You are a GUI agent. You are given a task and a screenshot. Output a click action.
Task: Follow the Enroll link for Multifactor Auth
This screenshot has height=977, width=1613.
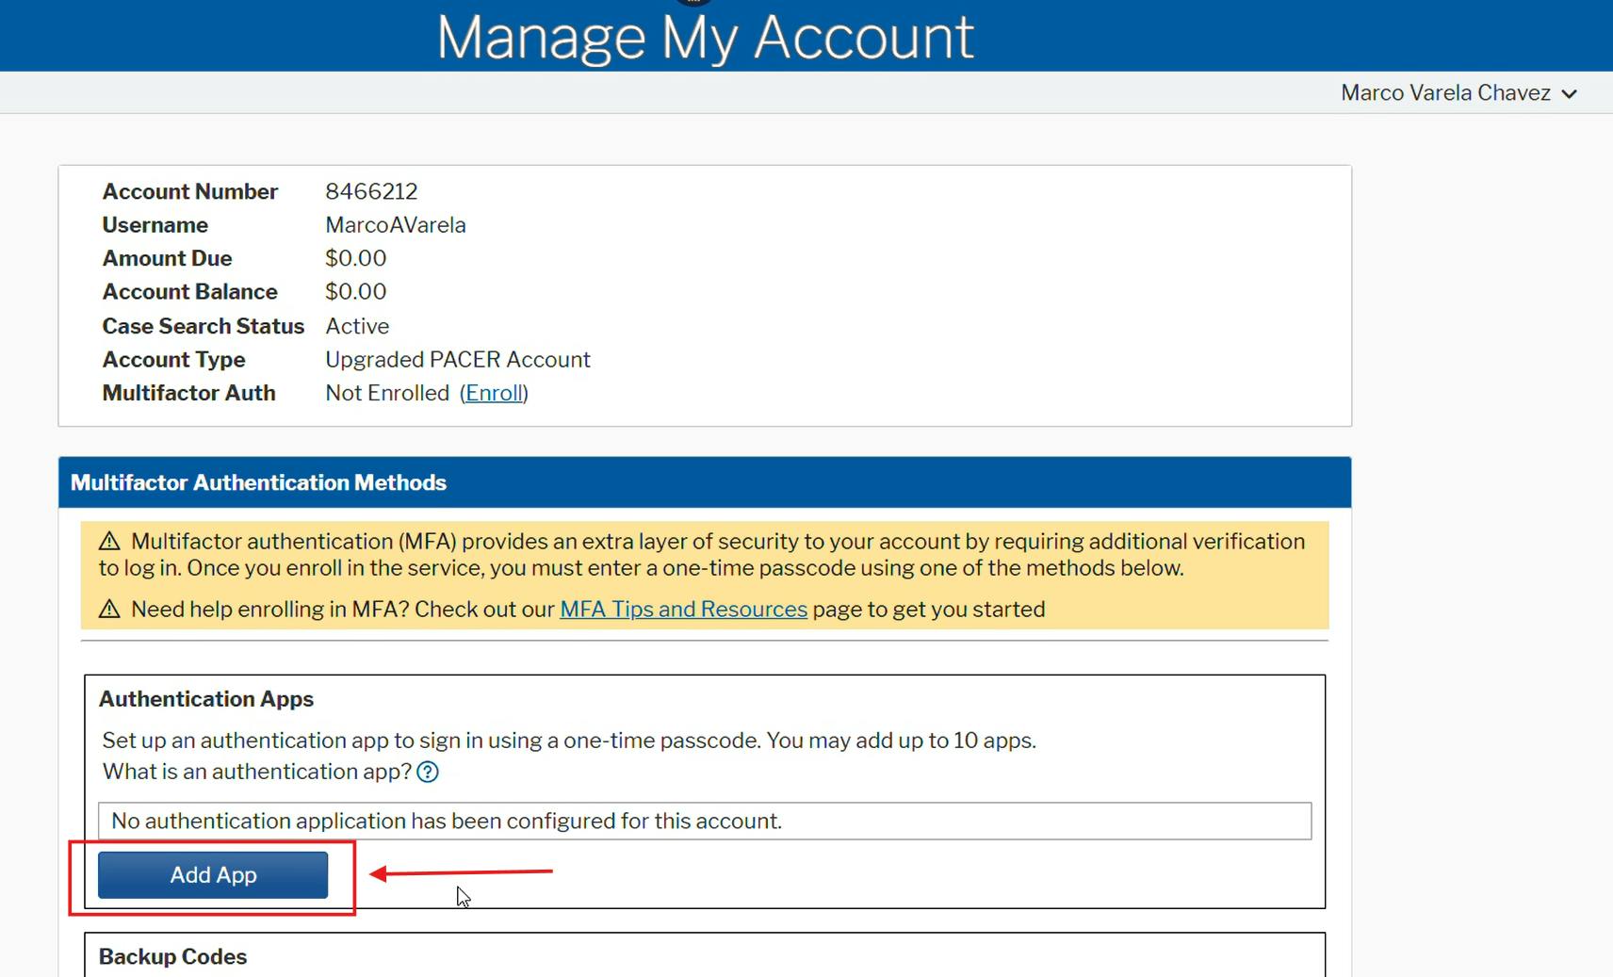click(494, 393)
